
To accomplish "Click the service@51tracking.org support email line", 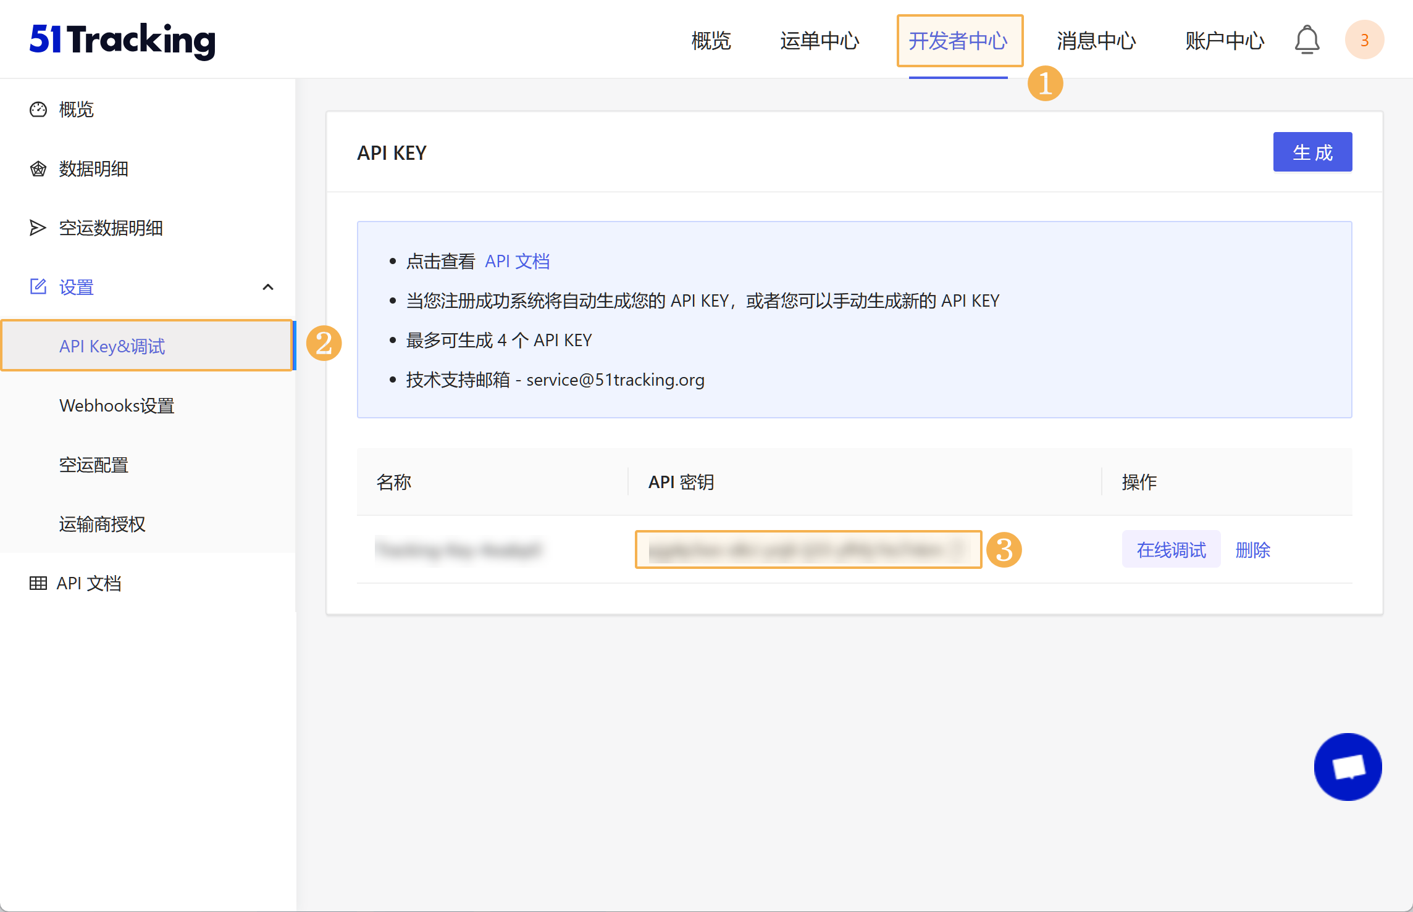I will [x=555, y=379].
